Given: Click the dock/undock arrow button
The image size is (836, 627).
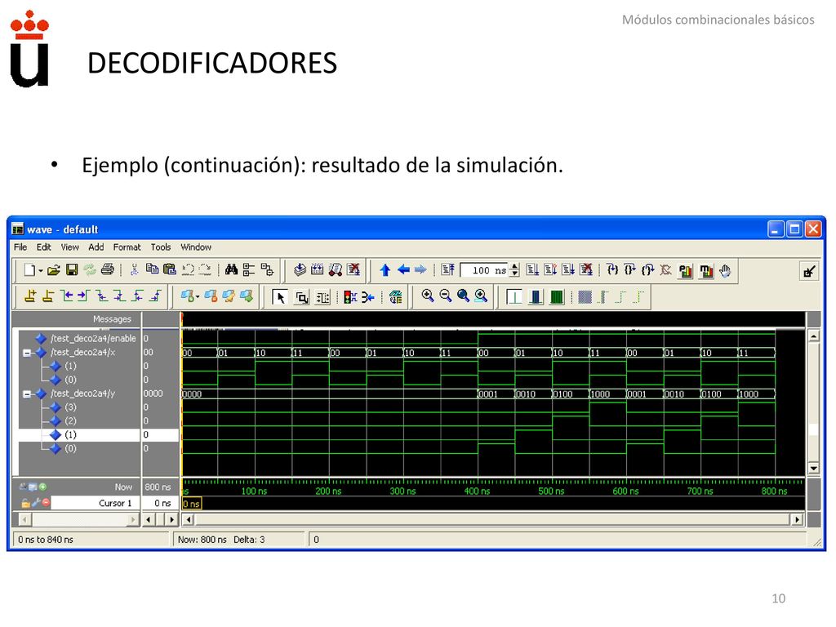Looking at the screenshot, I should 809,271.
